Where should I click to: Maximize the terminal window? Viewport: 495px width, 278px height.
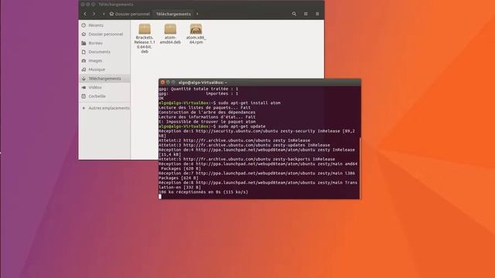tap(173, 83)
